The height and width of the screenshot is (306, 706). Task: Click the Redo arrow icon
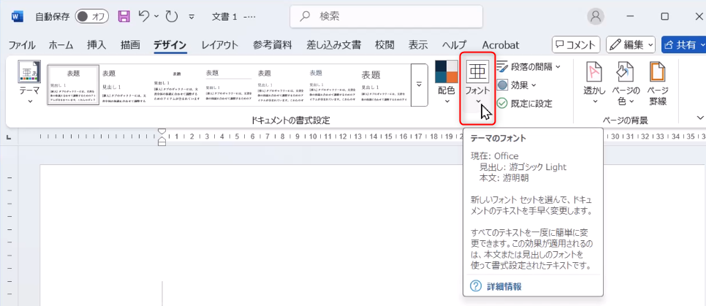172,16
